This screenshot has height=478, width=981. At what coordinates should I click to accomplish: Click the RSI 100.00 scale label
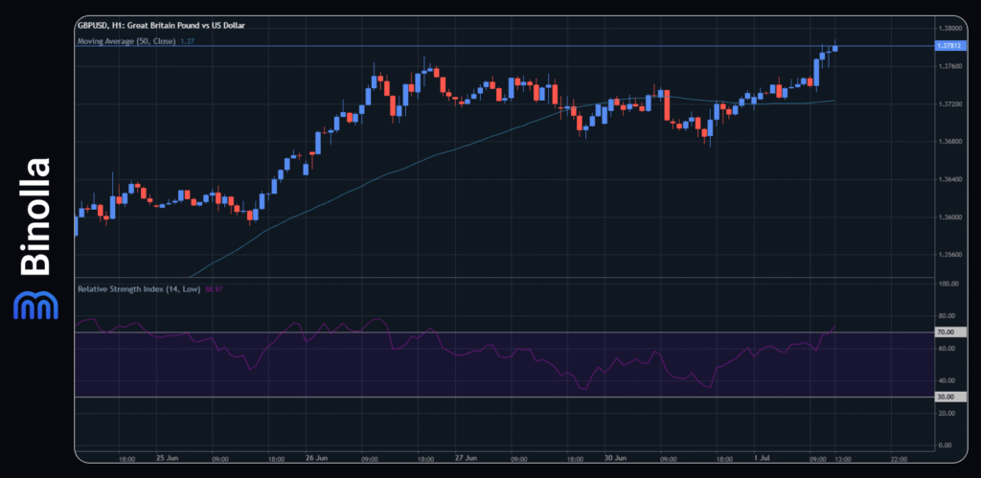(x=951, y=285)
